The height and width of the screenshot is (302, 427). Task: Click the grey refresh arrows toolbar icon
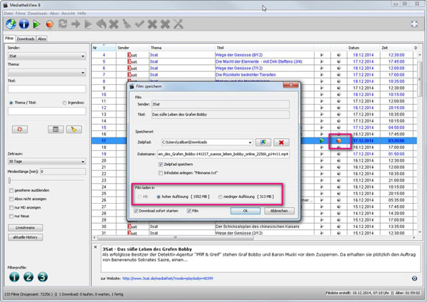(x=63, y=24)
